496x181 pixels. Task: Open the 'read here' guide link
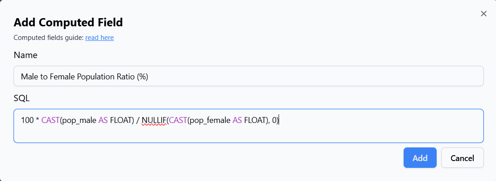pyautogui.click(x=99, y=38)
